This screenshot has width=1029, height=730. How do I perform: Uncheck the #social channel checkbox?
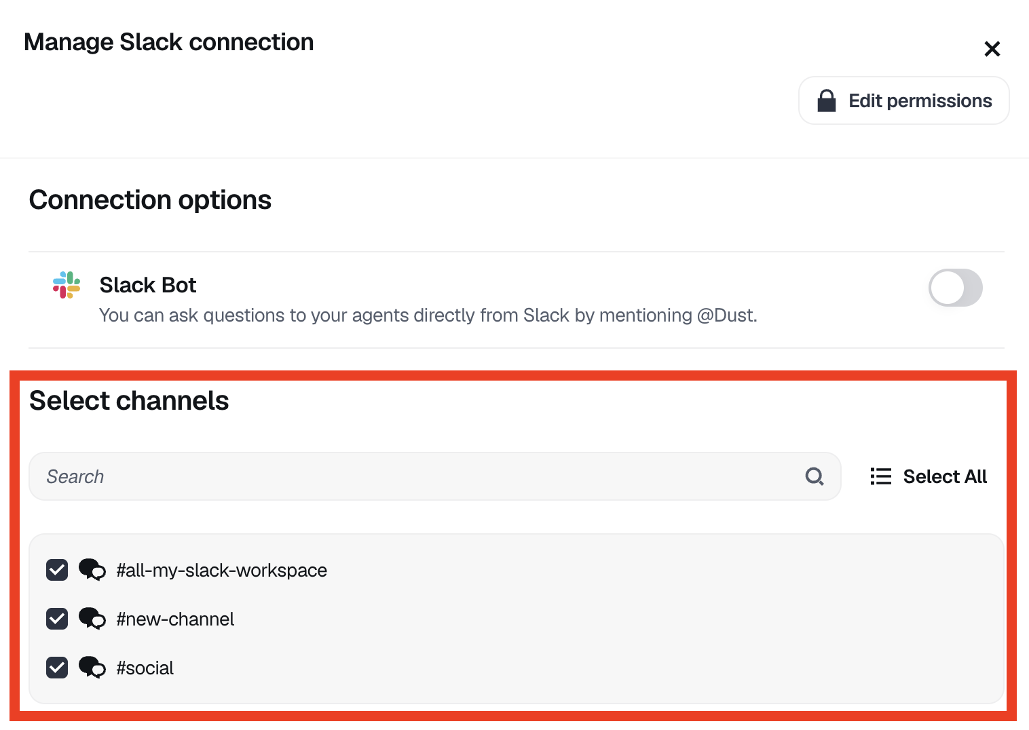pos(57,668)
